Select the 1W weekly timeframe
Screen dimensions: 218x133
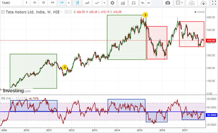pyautogui.click(x=62, y=3)
